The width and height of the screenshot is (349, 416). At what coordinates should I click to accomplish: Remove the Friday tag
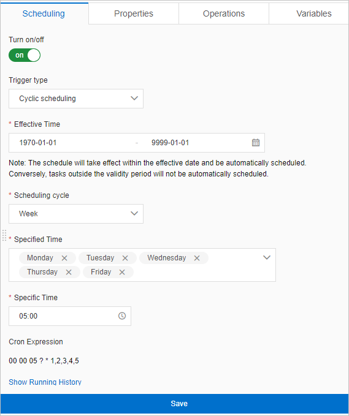click(122, 272)
